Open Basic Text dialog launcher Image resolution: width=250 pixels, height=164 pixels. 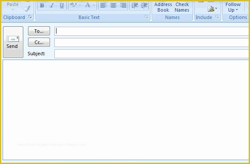tap(147, 16)
